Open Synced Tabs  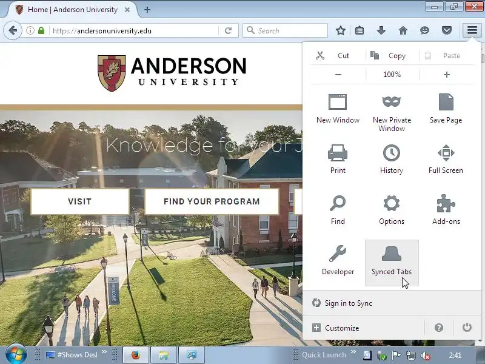click(x=392, y=263)
